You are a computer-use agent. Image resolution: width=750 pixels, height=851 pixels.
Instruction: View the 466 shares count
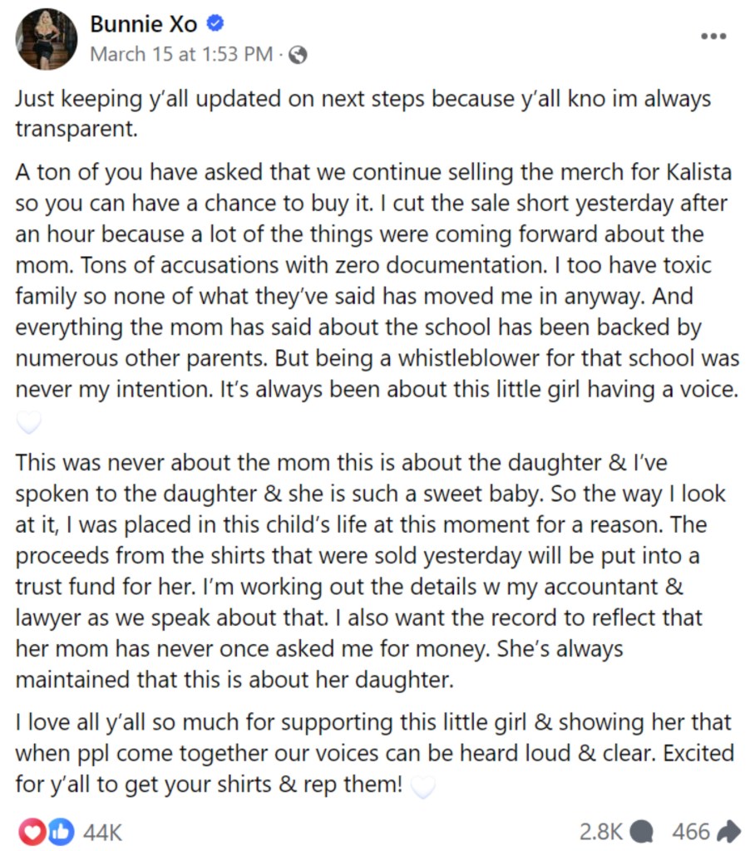point(691,831)
